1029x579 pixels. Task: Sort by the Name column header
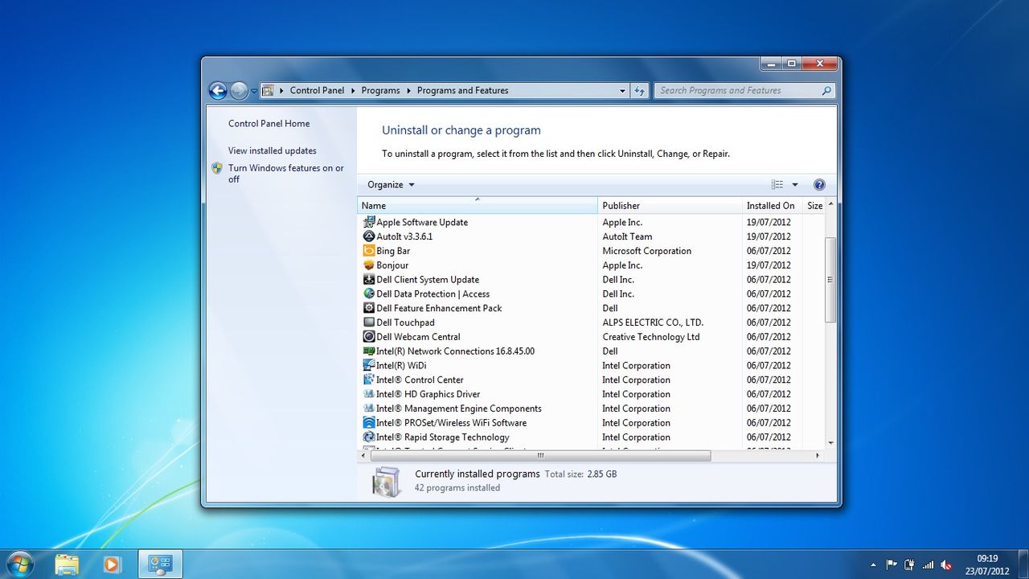tap(478, 206)
